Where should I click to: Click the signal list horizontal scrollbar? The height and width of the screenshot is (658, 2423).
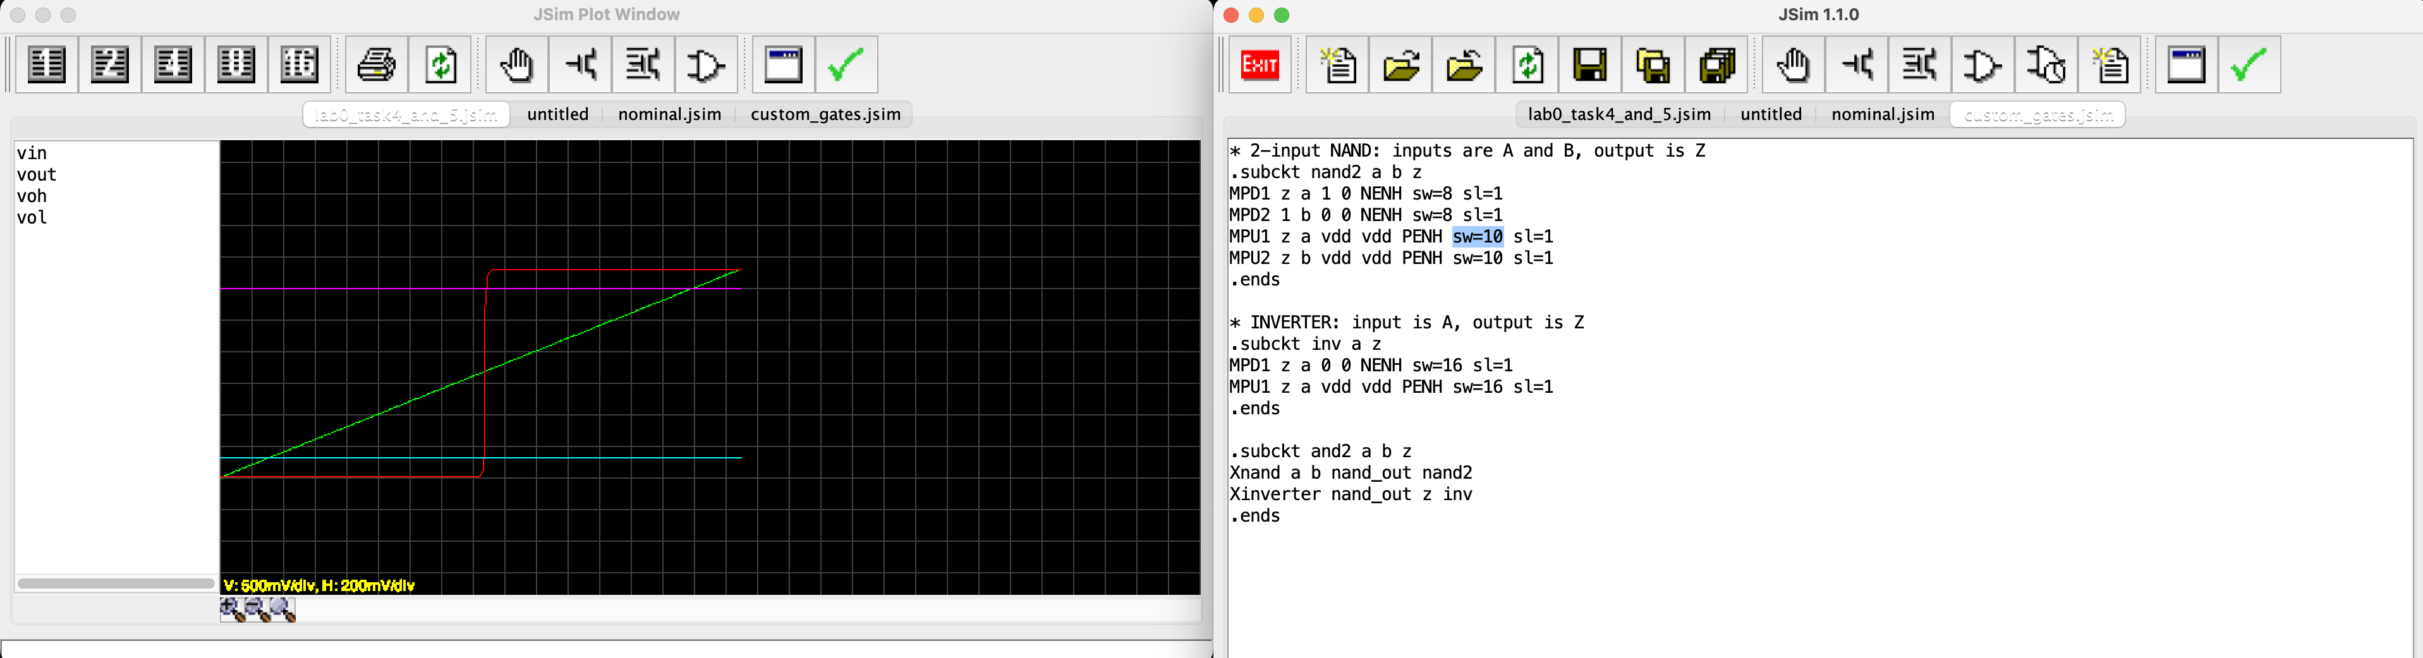click(x=116, y=583)
